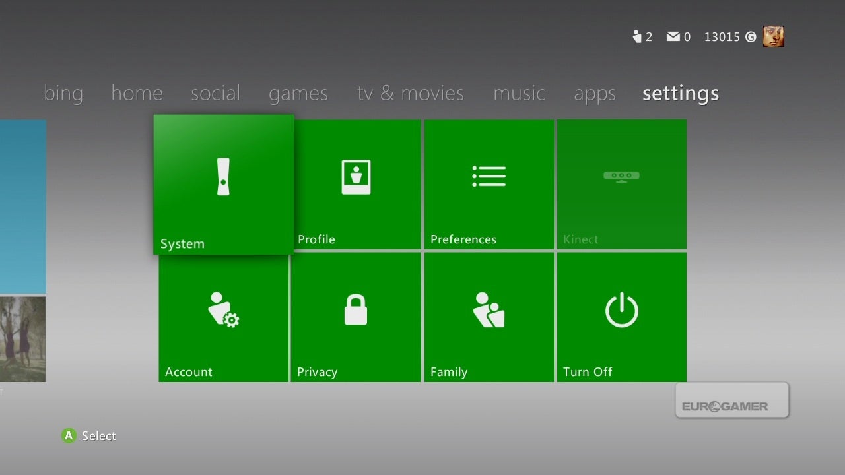Image resolution: width=845 pixels, height=475 pixels.
Task: Click the gamerscore G icon
Action: click(750, 37)
